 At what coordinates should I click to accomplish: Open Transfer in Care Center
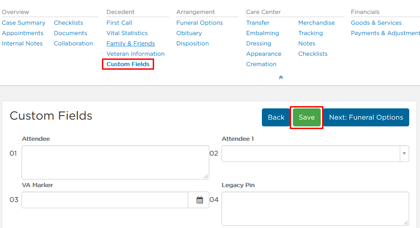click(x=258, y=23)
